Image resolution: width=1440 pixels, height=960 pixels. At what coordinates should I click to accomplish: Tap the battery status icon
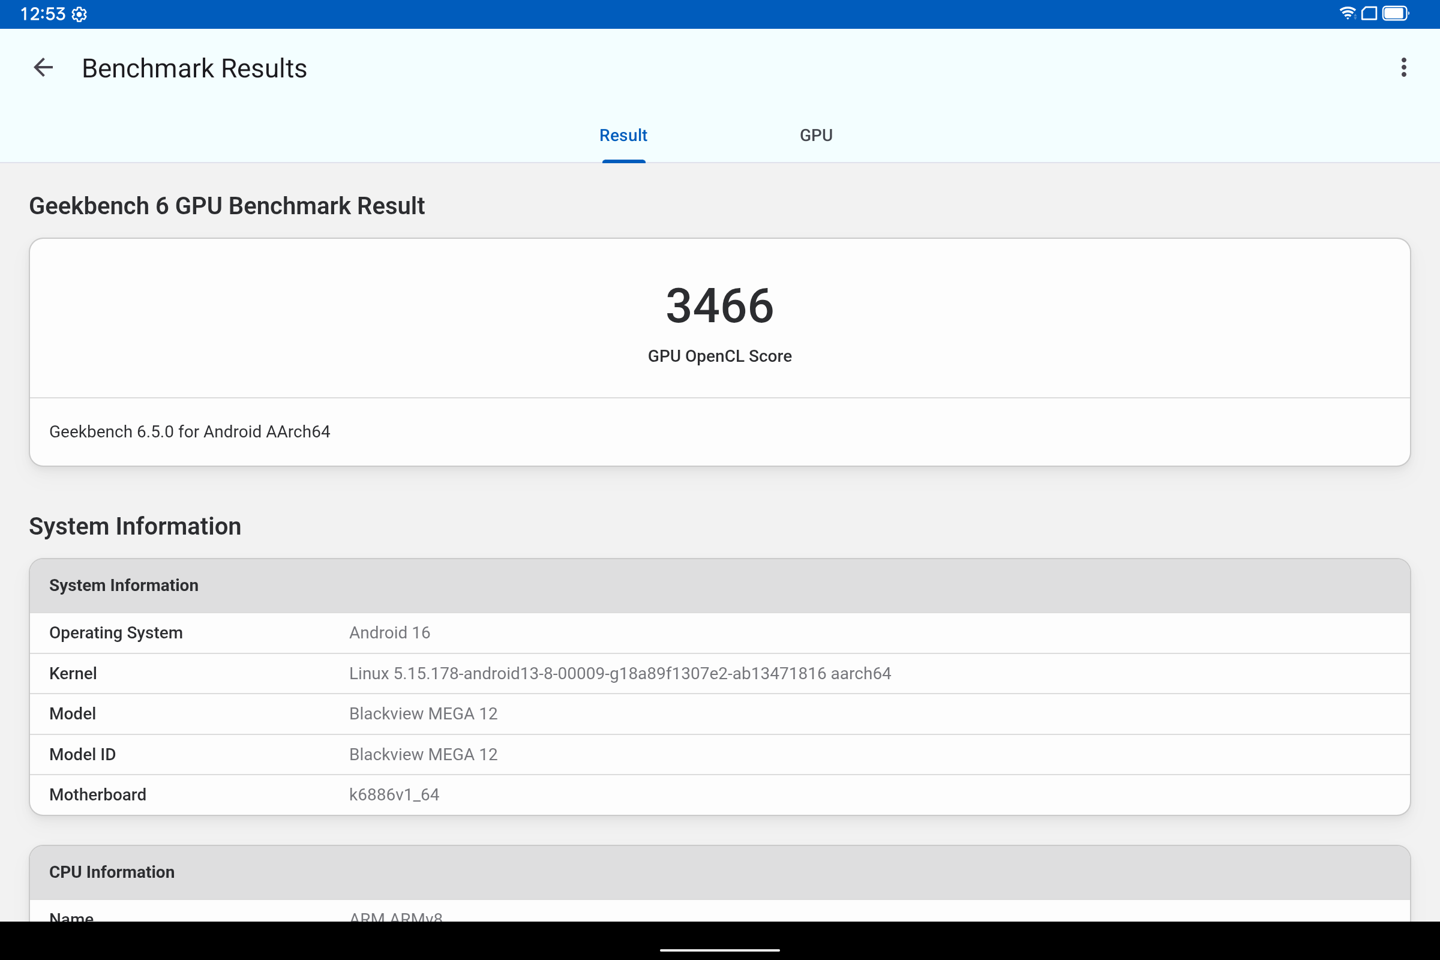pos(1396,13)
